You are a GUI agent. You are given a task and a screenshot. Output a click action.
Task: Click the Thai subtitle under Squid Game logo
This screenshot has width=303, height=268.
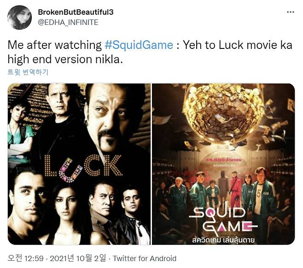(223, 240)
